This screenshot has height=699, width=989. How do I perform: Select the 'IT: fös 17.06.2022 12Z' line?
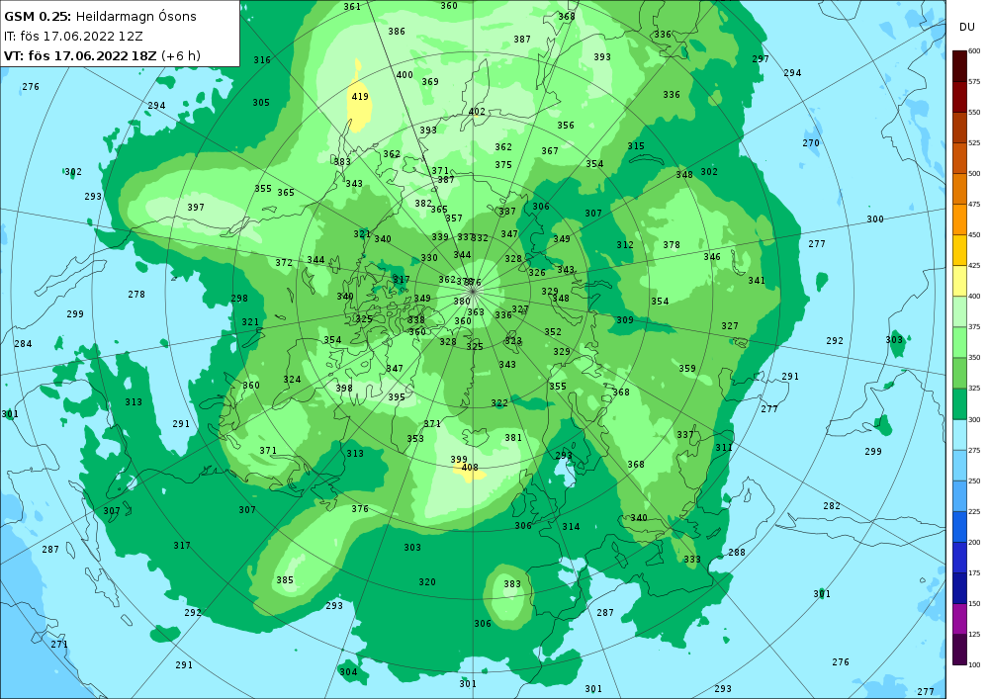[x=73, y=36]
